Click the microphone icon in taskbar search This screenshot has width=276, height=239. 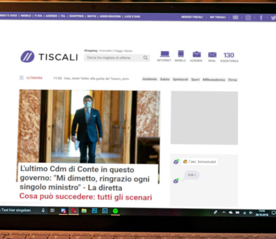[x=43, y=211]
